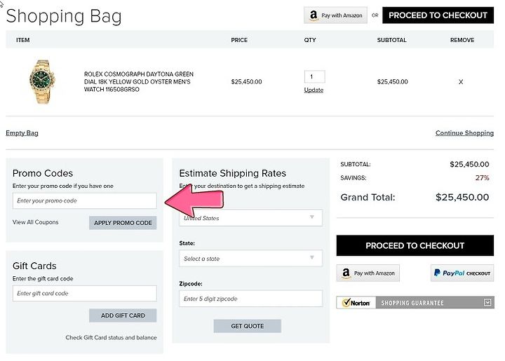
Task: Click the Promo Codes heading
Action: point(43,173)
